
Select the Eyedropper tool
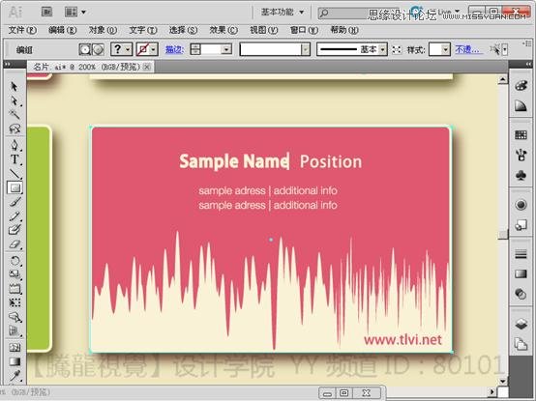(14, 376)
